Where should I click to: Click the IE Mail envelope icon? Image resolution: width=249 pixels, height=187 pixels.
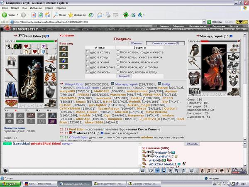100,15
